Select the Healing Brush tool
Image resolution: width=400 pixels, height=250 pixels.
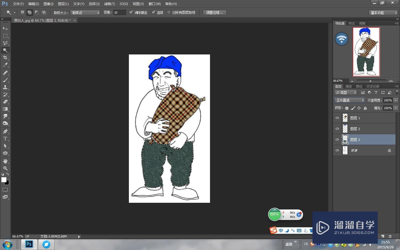pyautogui.click(x=5, y=73)
